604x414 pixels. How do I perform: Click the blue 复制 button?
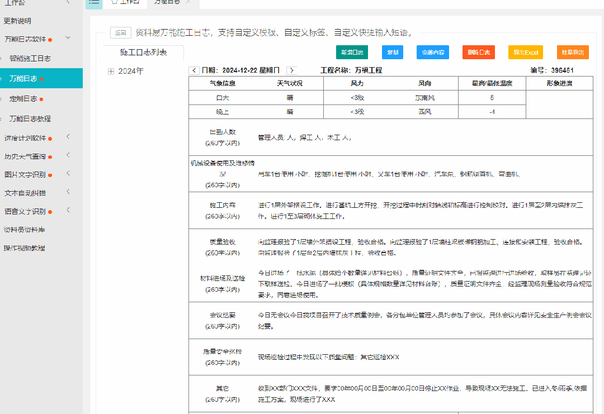click(393, 53)
